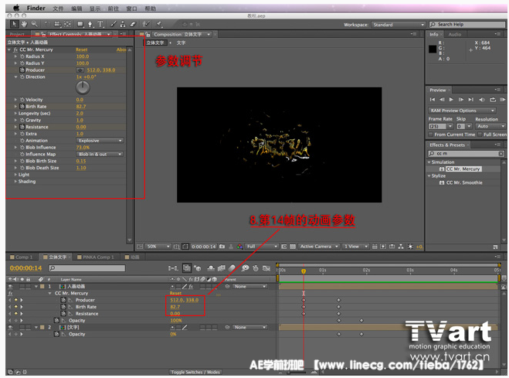The width and height of the screenshot is (509, 378).
Task: Enable Full Screen checkbox
Action: coord(480,135)
